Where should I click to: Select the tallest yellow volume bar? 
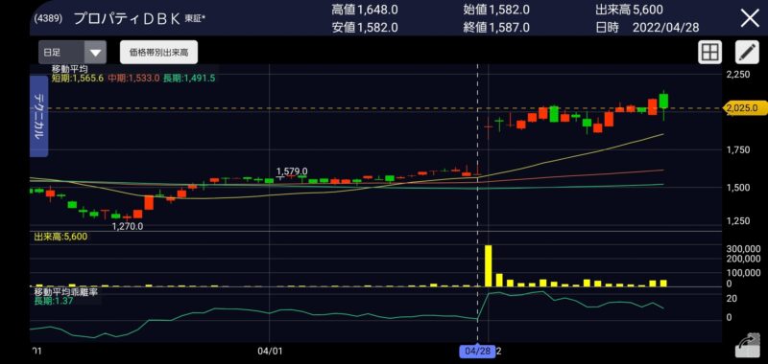[489, 265]
